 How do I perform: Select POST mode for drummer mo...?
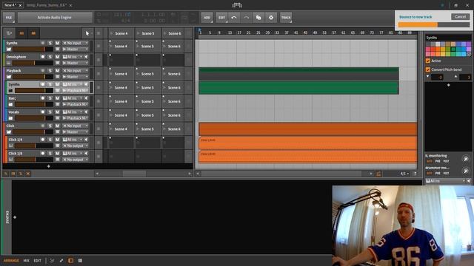tap(446, 174)
